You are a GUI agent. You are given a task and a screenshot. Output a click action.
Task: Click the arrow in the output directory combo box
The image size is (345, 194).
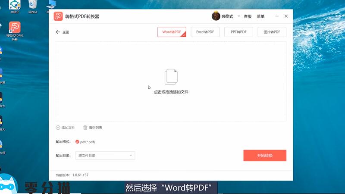pyautogui.click(x=130, y=156)
